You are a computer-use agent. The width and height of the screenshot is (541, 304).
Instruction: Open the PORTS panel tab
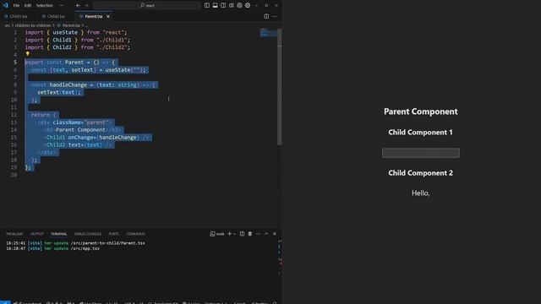(x=113, y=234)
